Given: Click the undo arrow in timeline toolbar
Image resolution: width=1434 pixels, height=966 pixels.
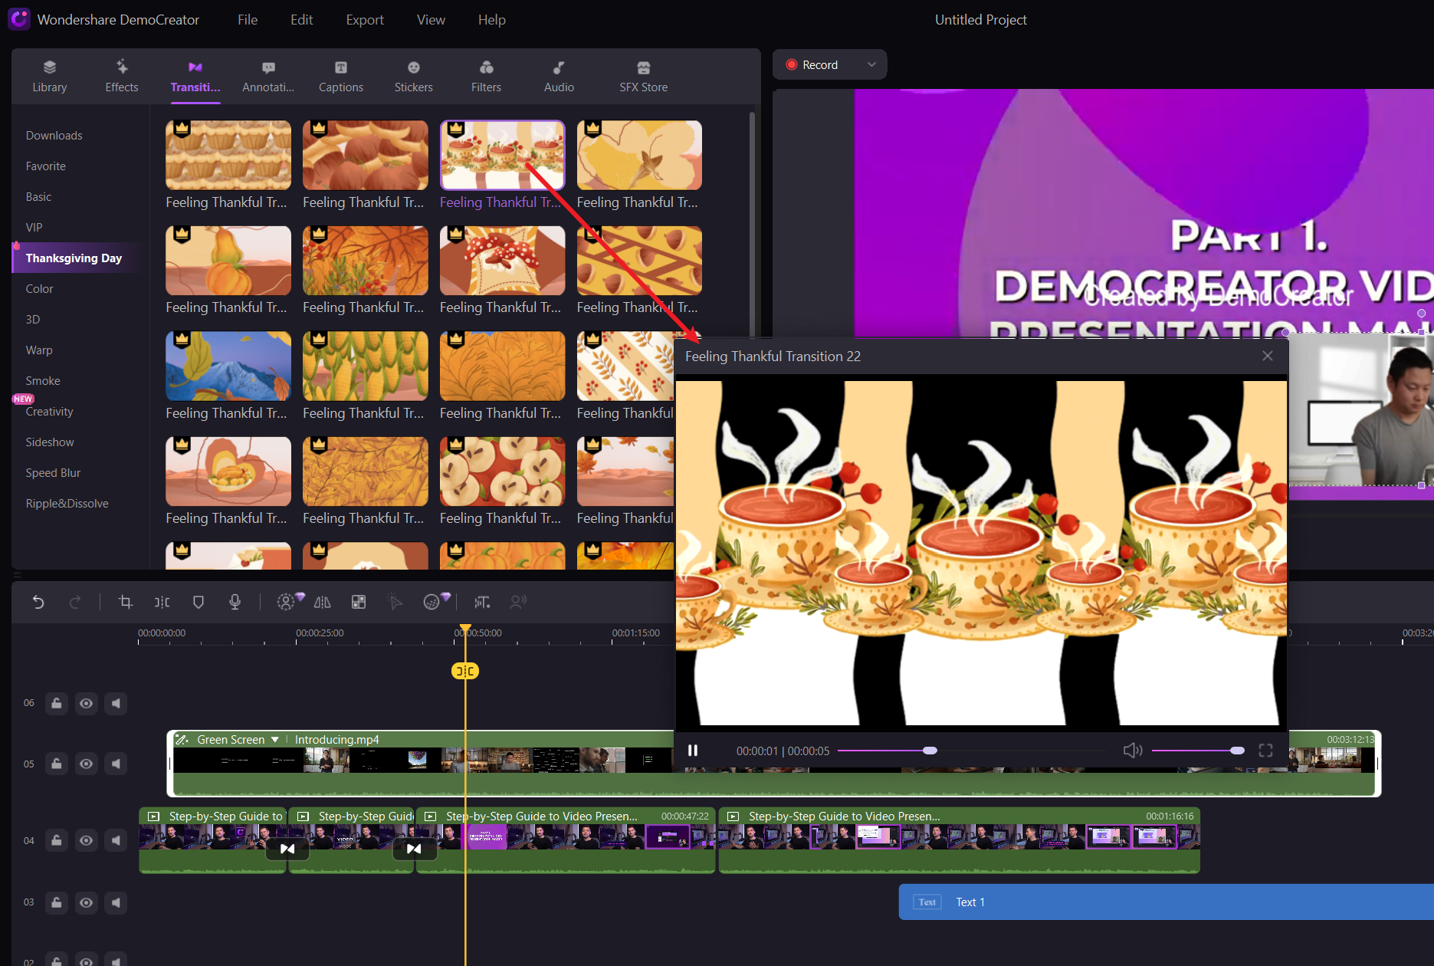Looking at the screenshot, I should [38, 602].
